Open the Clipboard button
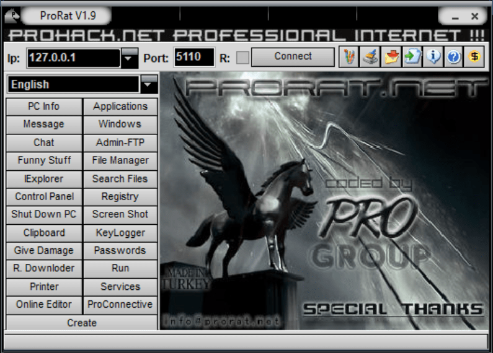The width and height of the screenshot is (493, 353). (44, 233)
